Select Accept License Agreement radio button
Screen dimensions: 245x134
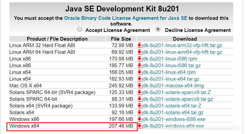pyautogui.click(x=79, y=29)
